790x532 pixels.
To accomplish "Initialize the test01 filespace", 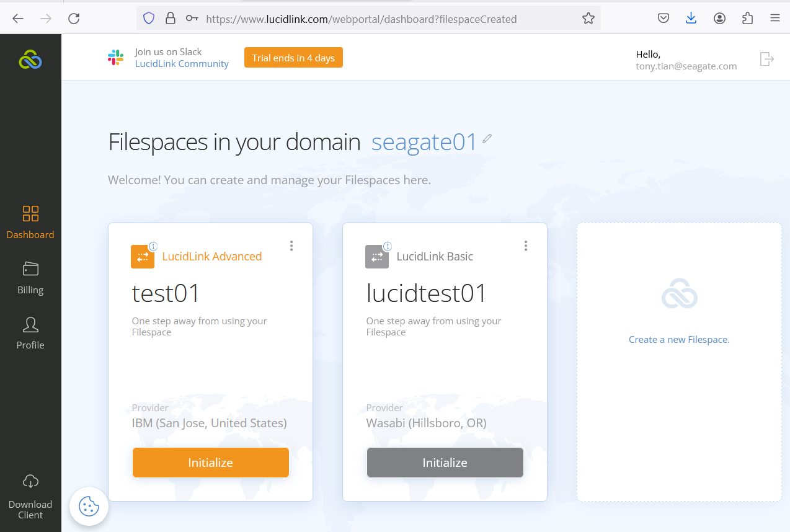I will 211,463.
